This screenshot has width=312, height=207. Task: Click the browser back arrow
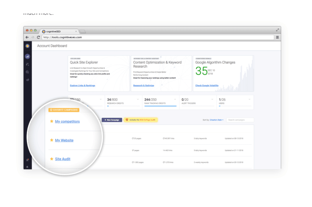click(27, 37)
